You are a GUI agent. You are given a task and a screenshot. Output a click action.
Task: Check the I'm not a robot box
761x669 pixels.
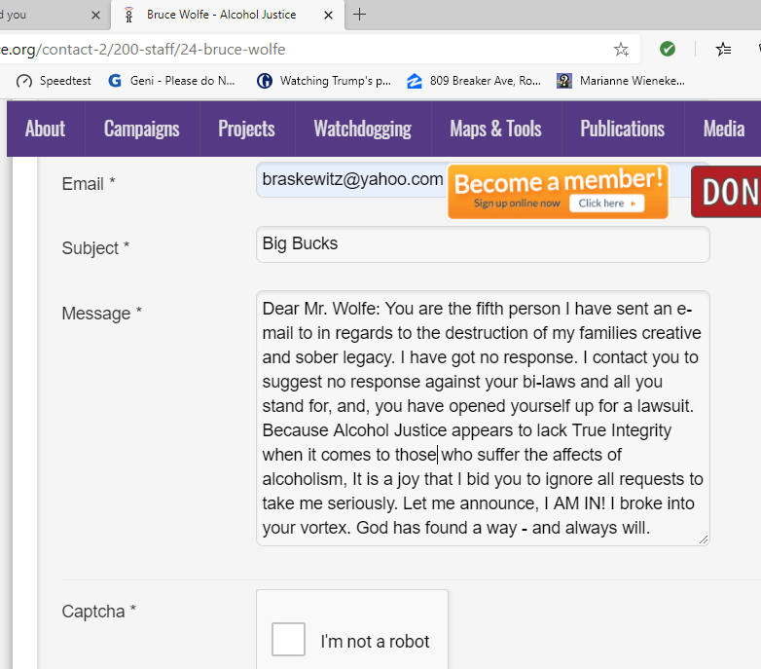[288, 640]
